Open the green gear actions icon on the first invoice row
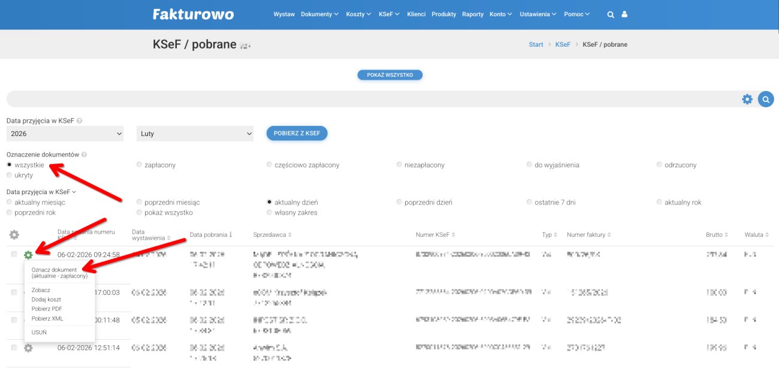Screen dimensions: 779x368 click(x=28, y=254)
